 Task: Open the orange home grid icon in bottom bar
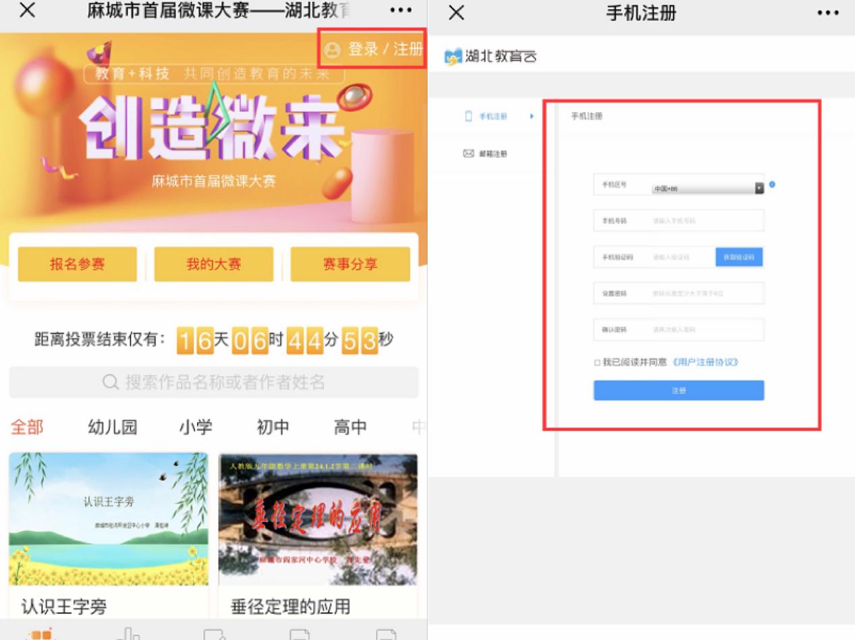(x=42, y=634)
